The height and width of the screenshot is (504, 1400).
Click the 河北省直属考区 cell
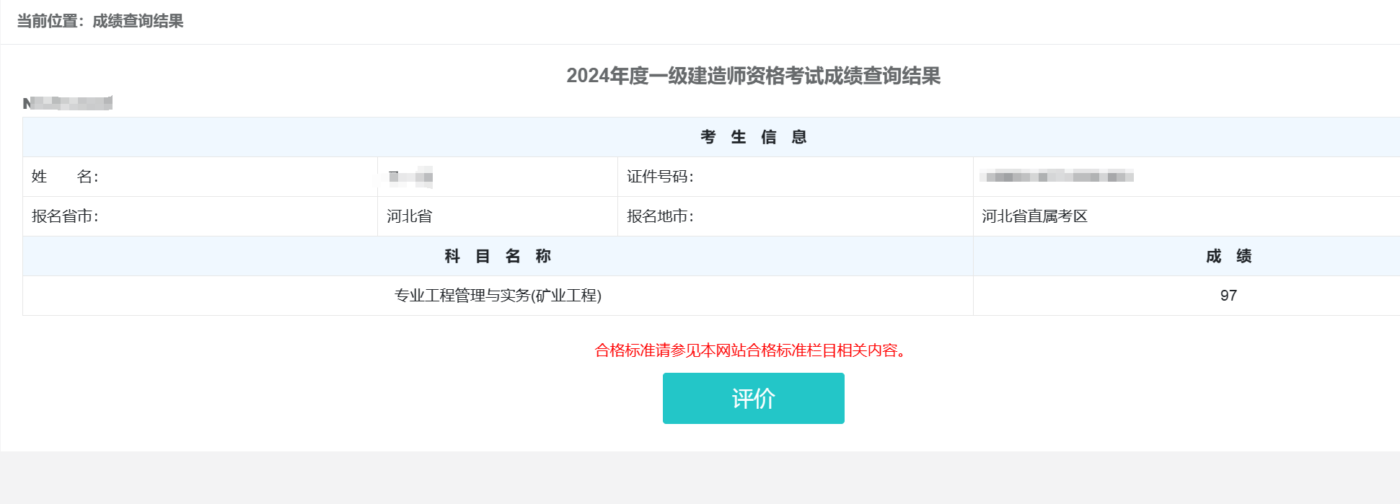[1034, 216]
